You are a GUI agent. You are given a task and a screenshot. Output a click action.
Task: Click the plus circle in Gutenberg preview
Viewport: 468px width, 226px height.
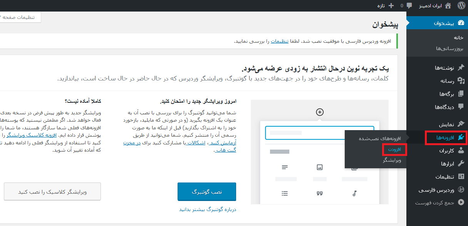pyautogui.click(x=320, y=112)
